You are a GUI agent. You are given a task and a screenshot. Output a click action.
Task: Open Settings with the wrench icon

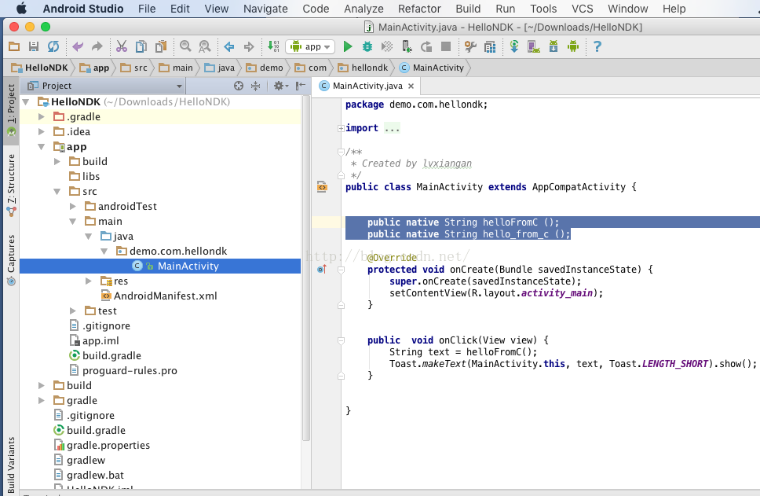[x=470, y=46]
